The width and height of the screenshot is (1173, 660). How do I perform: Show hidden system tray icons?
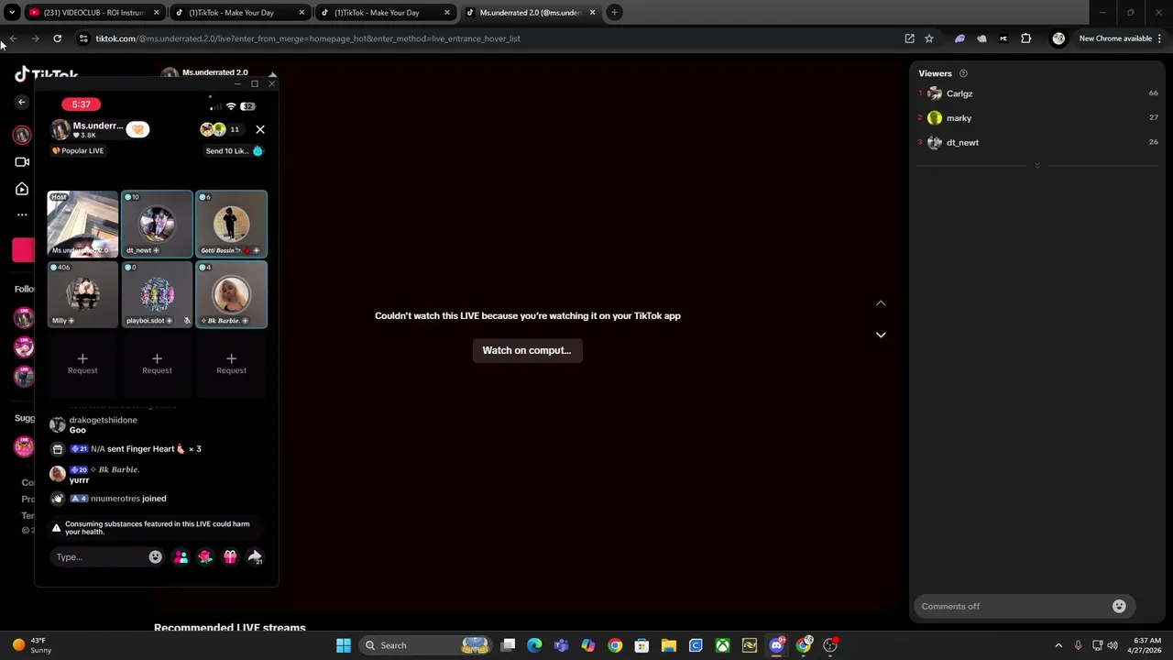[x=1058, y=645]
